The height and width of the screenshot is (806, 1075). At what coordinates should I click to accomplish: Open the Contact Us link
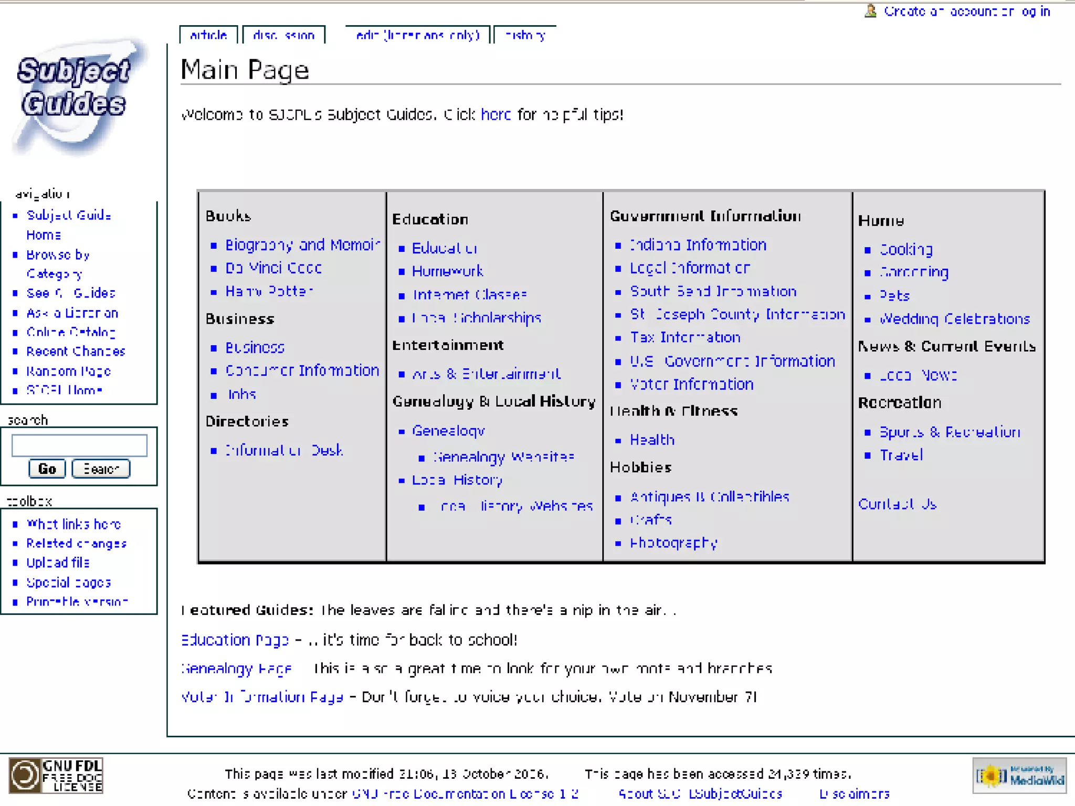pyautogui.click(x=897, y=504)
